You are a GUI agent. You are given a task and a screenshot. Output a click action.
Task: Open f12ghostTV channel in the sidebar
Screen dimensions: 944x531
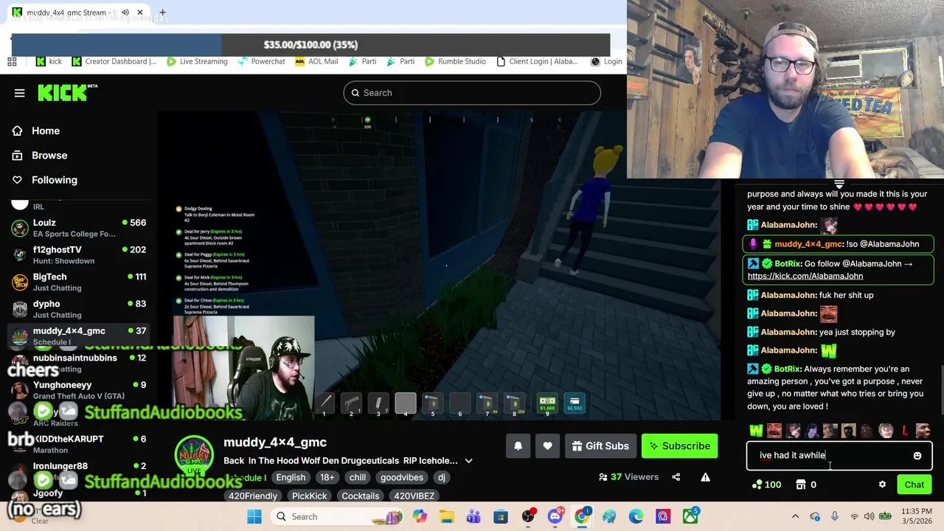pyautogui.click(x=78, y=254)
